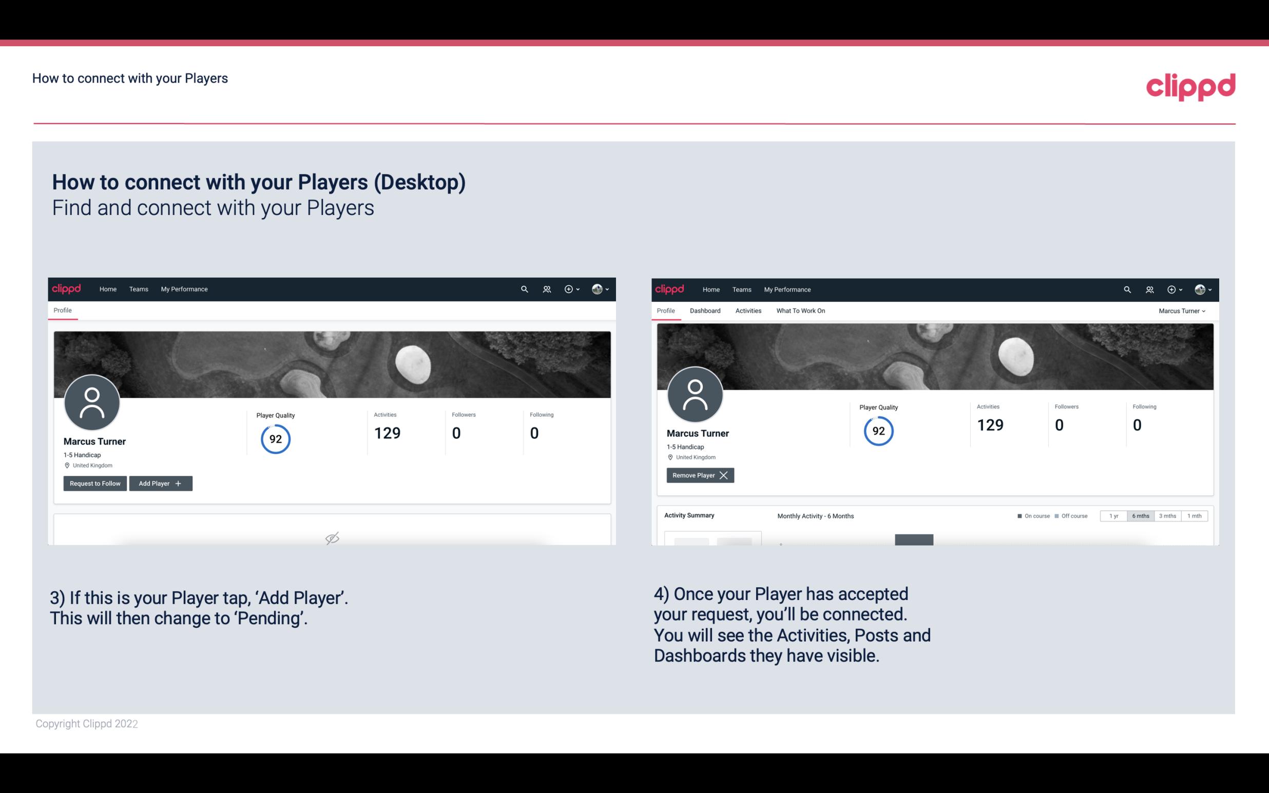
Task: Click the 'Add Player' button on Marcus Turner
Action: [161, 482]
